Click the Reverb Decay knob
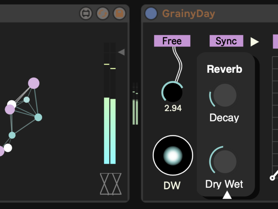The height and width of the screenshot is (209, 278). pos(224,95)
